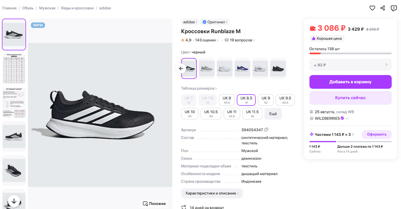Choose the light grey variant beside the blue one
This screenshot has height=209, width=401.
click(x=260, y=68)
